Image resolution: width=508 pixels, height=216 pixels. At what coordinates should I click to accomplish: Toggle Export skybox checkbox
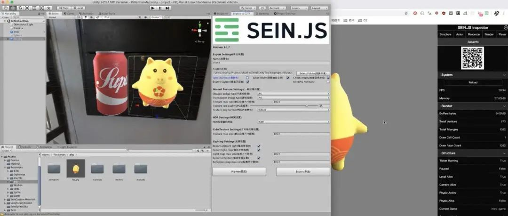[x=247, y=82]
